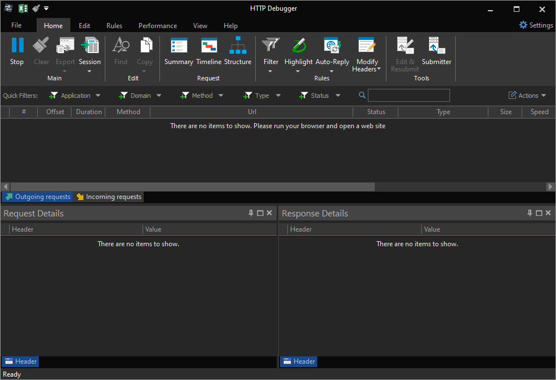Select the Outgoing requests tab

point(38,197)
